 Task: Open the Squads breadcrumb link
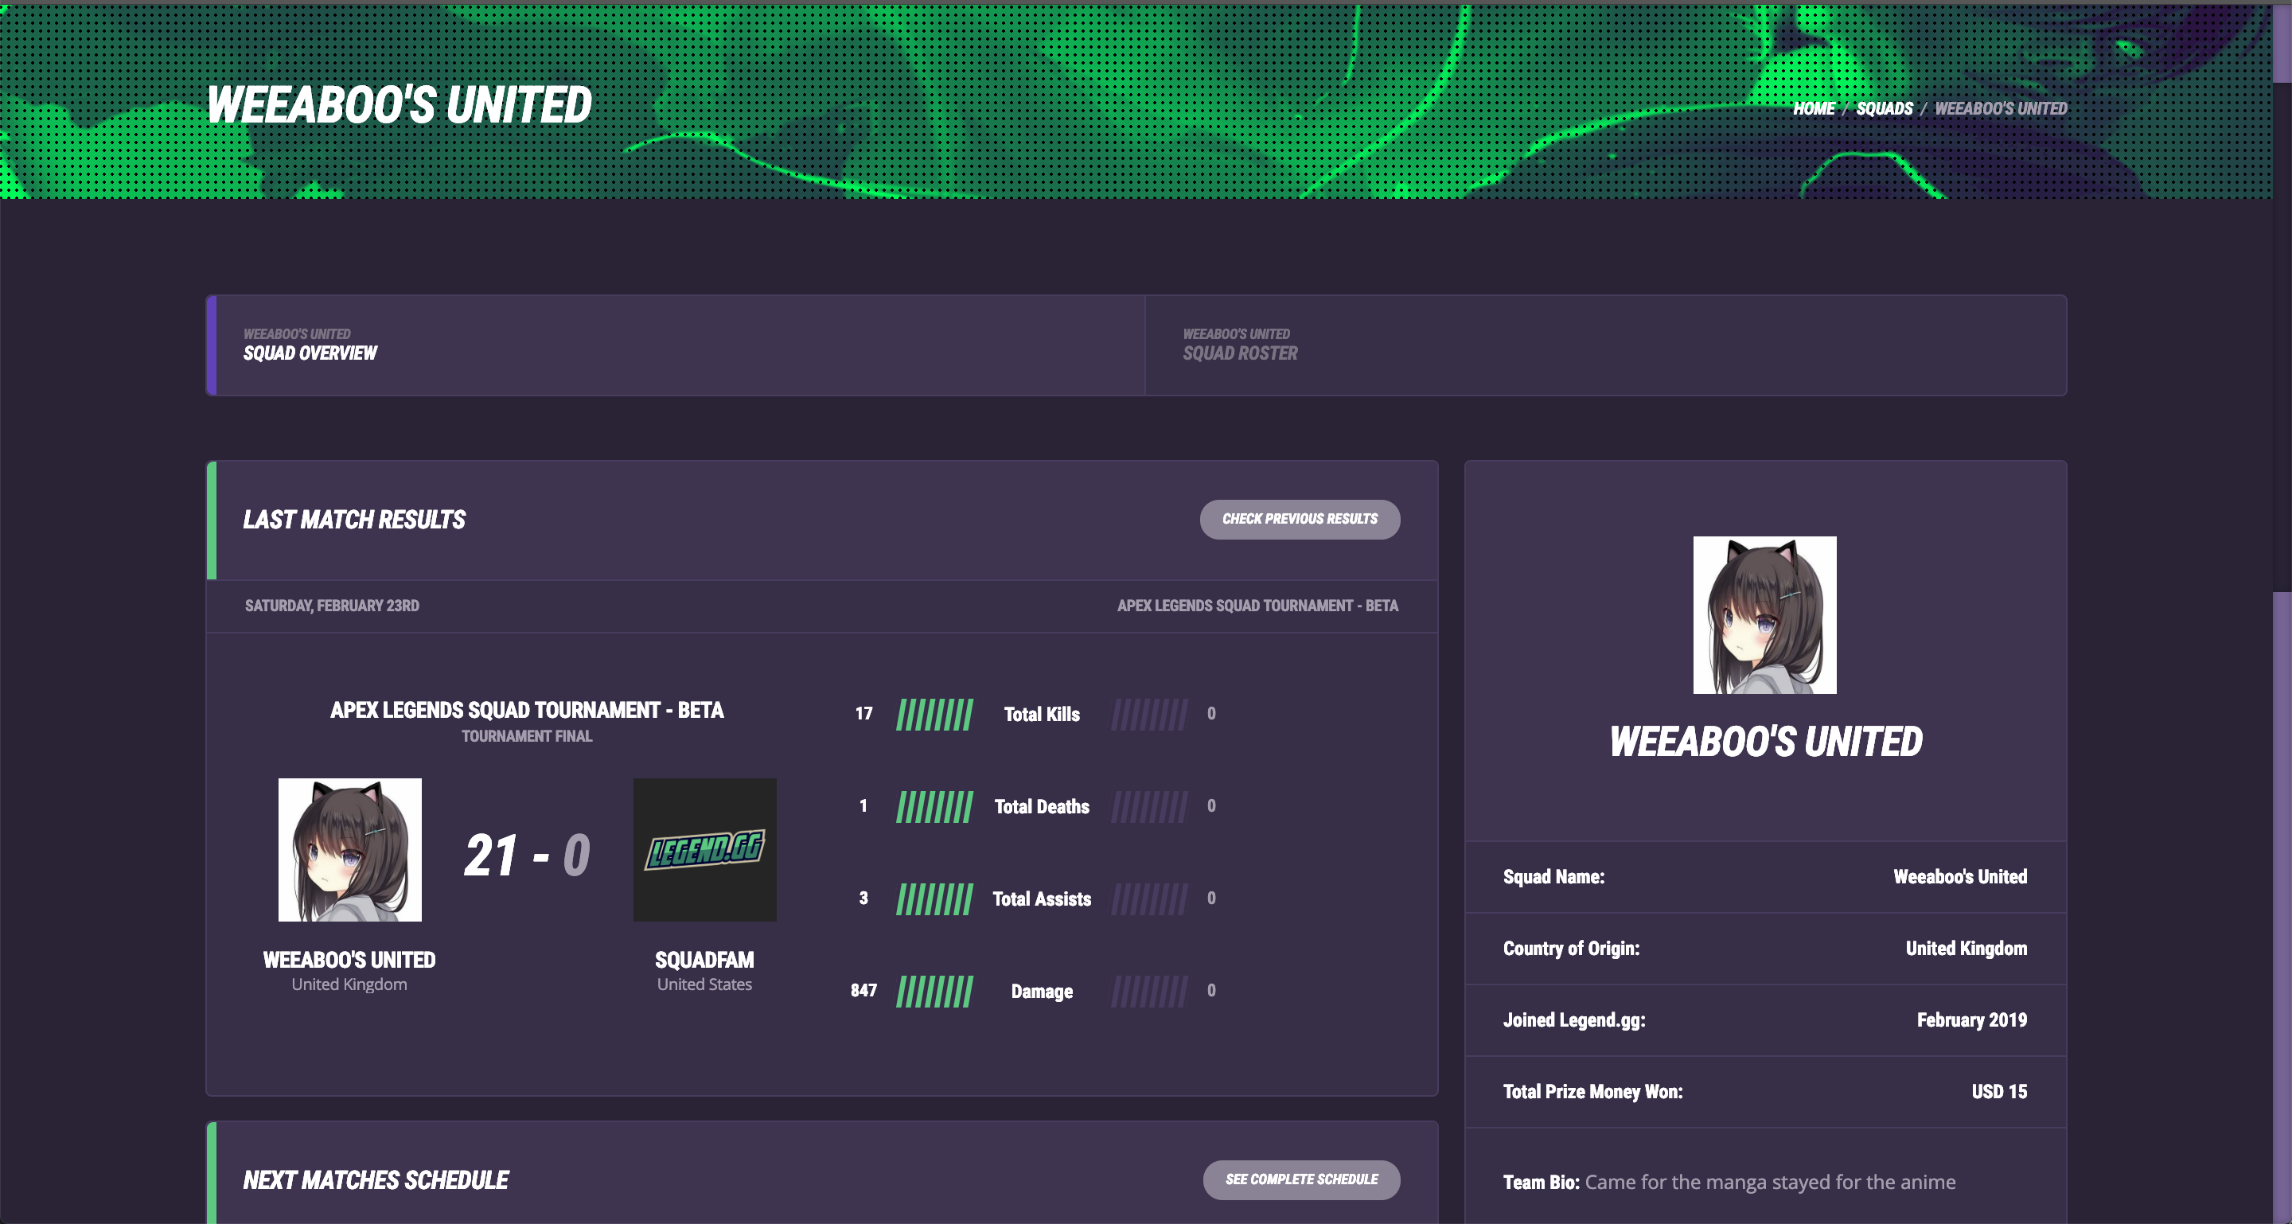(1884, 108)
